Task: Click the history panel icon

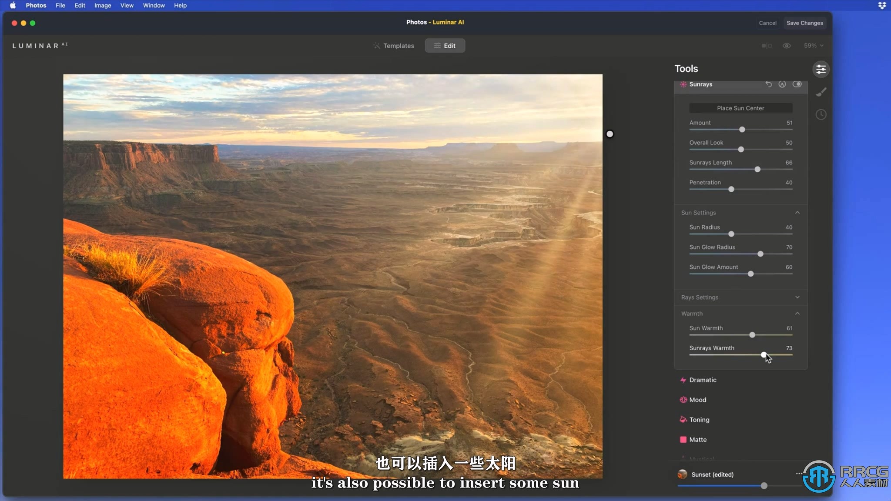Action: pos(821,114)
